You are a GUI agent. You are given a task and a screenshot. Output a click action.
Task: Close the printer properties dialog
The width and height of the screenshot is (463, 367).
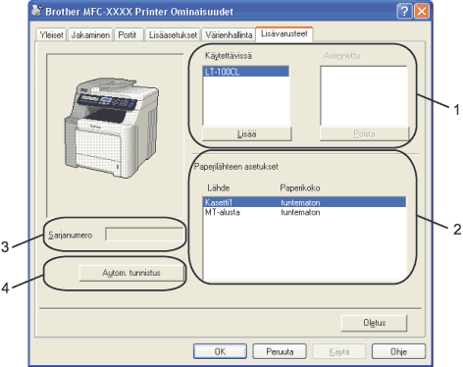[422, 12]
